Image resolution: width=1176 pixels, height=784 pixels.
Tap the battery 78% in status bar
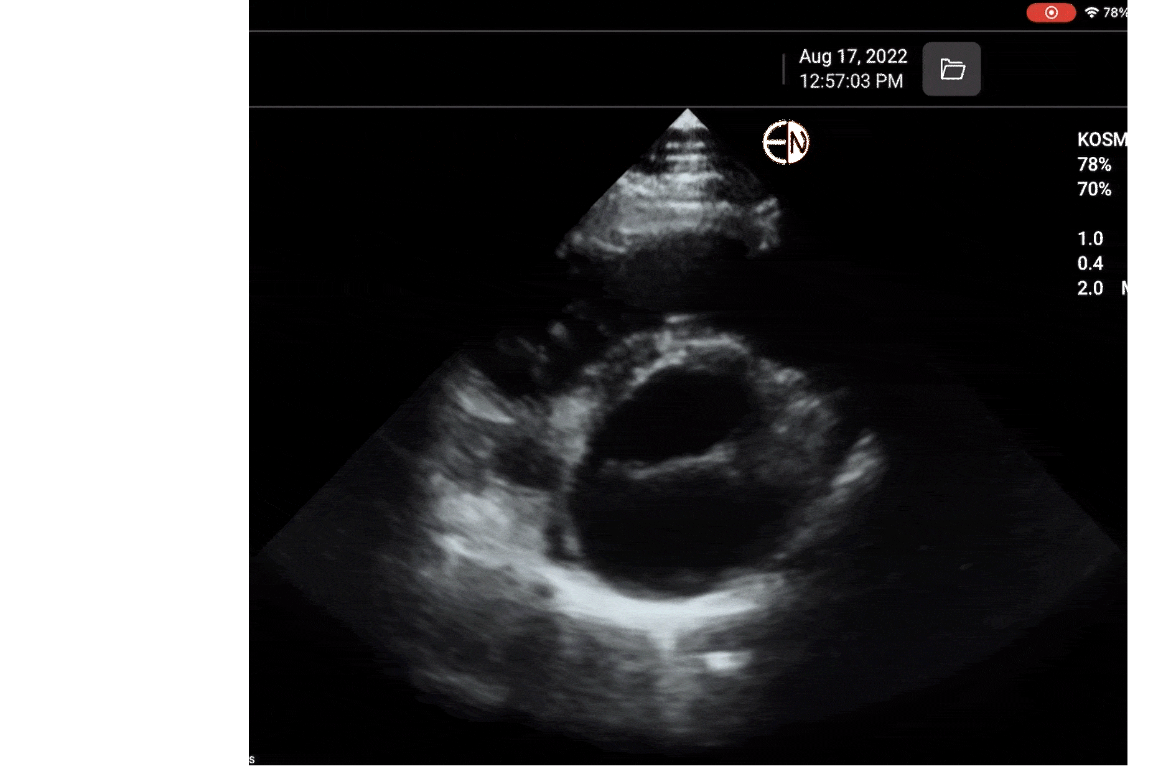coord(1114,12)
